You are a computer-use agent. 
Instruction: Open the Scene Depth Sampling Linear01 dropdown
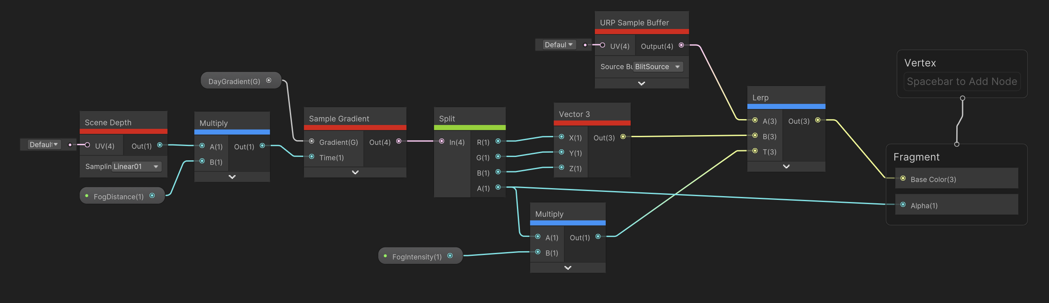[x=136, y=167]
